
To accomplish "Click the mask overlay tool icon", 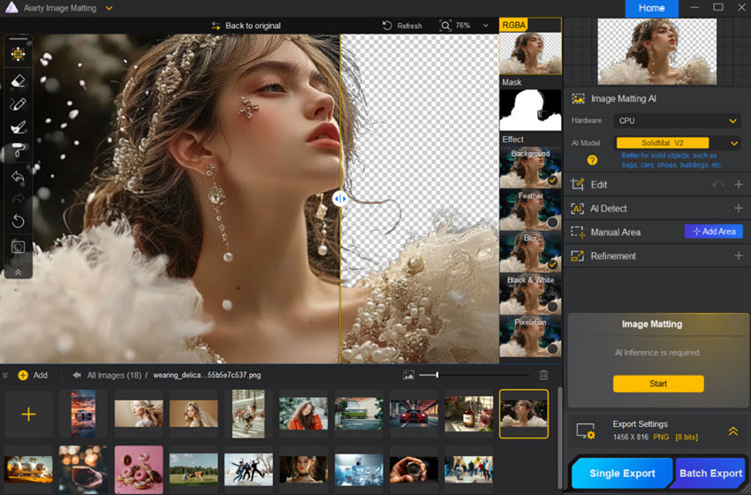I will (x=18, y=247).
